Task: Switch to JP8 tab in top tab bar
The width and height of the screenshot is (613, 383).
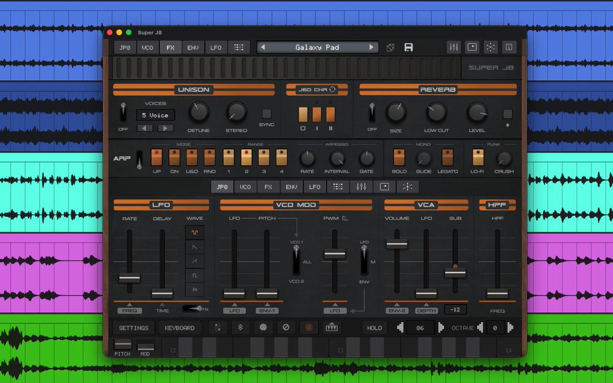Action: click(x=125, y=48)
